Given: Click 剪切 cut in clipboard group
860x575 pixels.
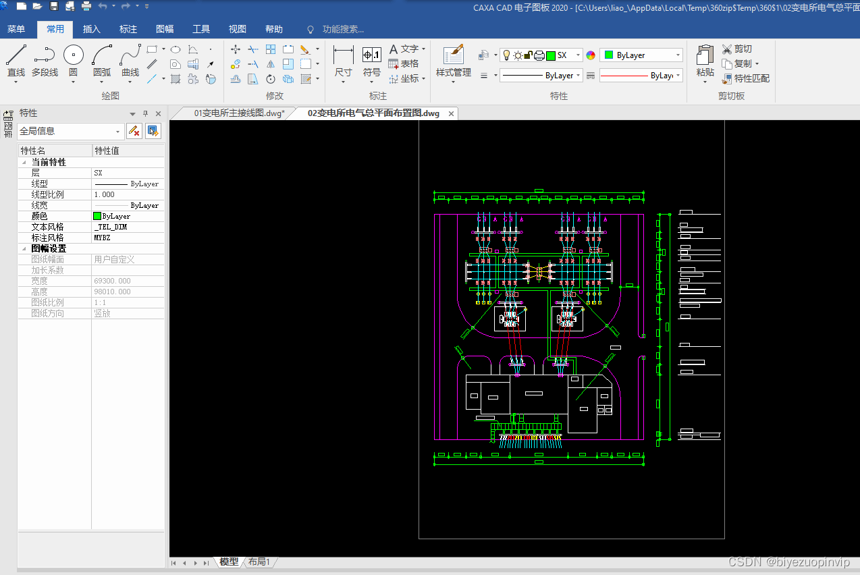Looking at the screenshot, I should 736,49.
